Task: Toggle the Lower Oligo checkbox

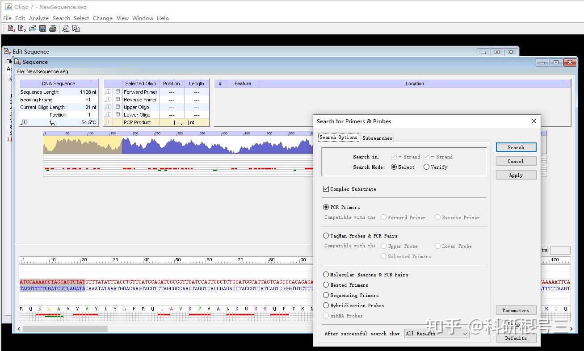Action: click(x=118, y=114)
